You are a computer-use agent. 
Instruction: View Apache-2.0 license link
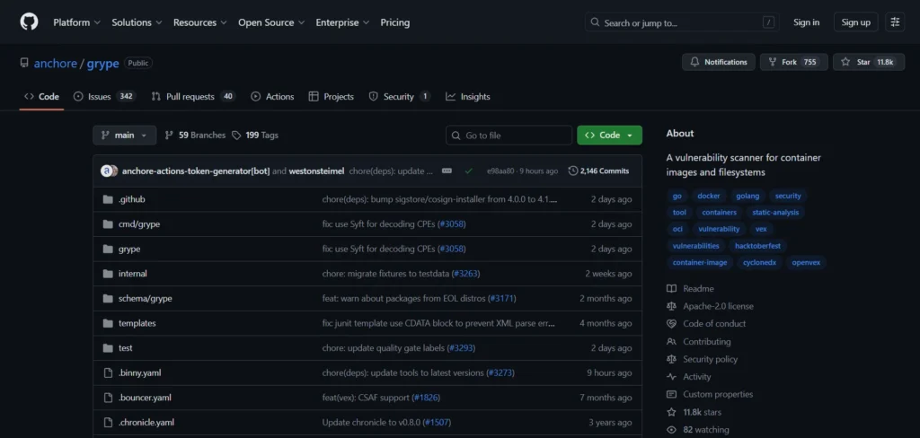(711, 306)
